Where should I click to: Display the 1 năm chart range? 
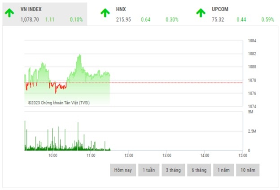[223, 170]
